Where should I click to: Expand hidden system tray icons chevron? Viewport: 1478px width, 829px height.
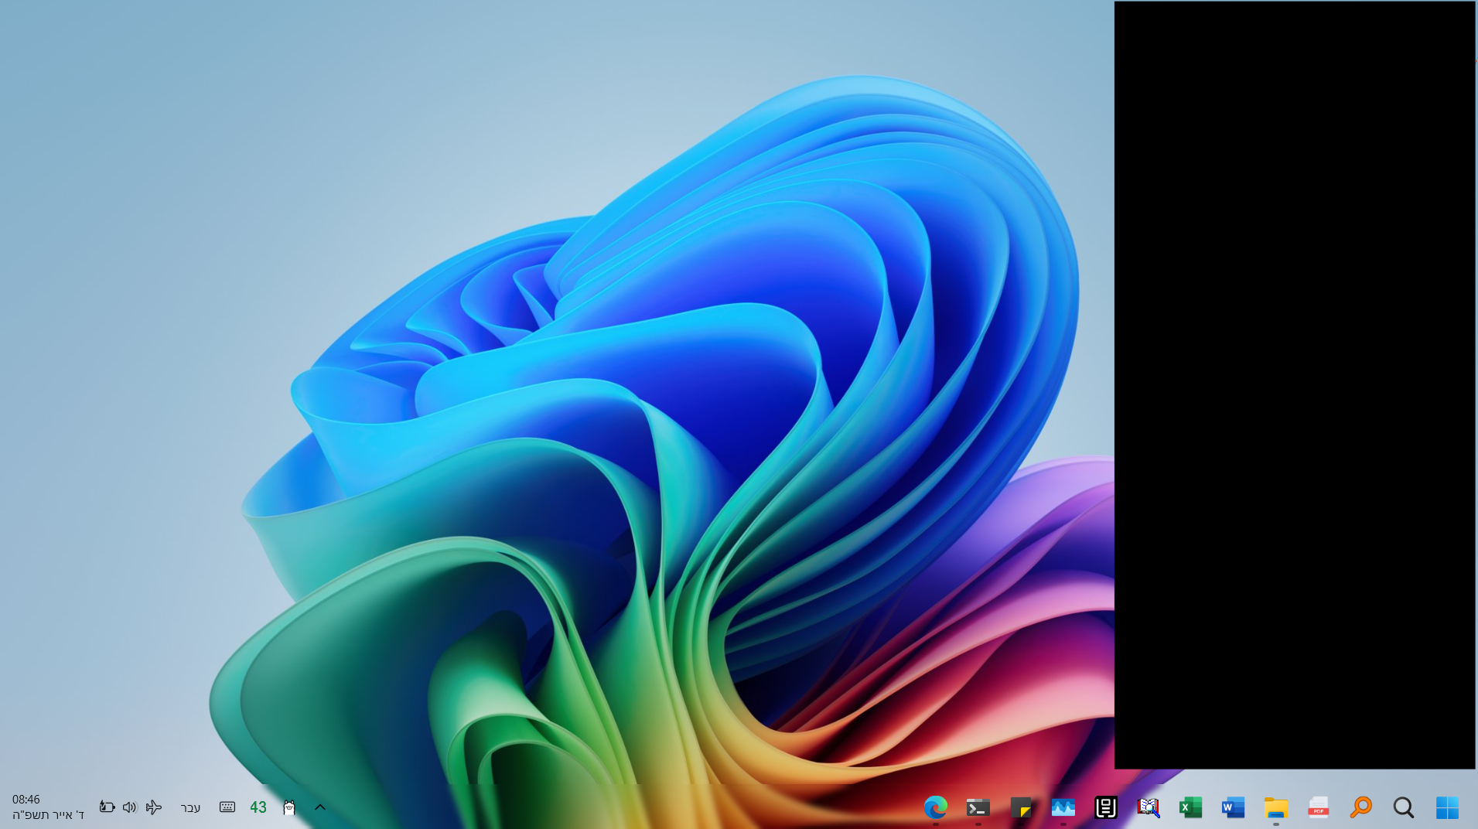tap(319, 807)
